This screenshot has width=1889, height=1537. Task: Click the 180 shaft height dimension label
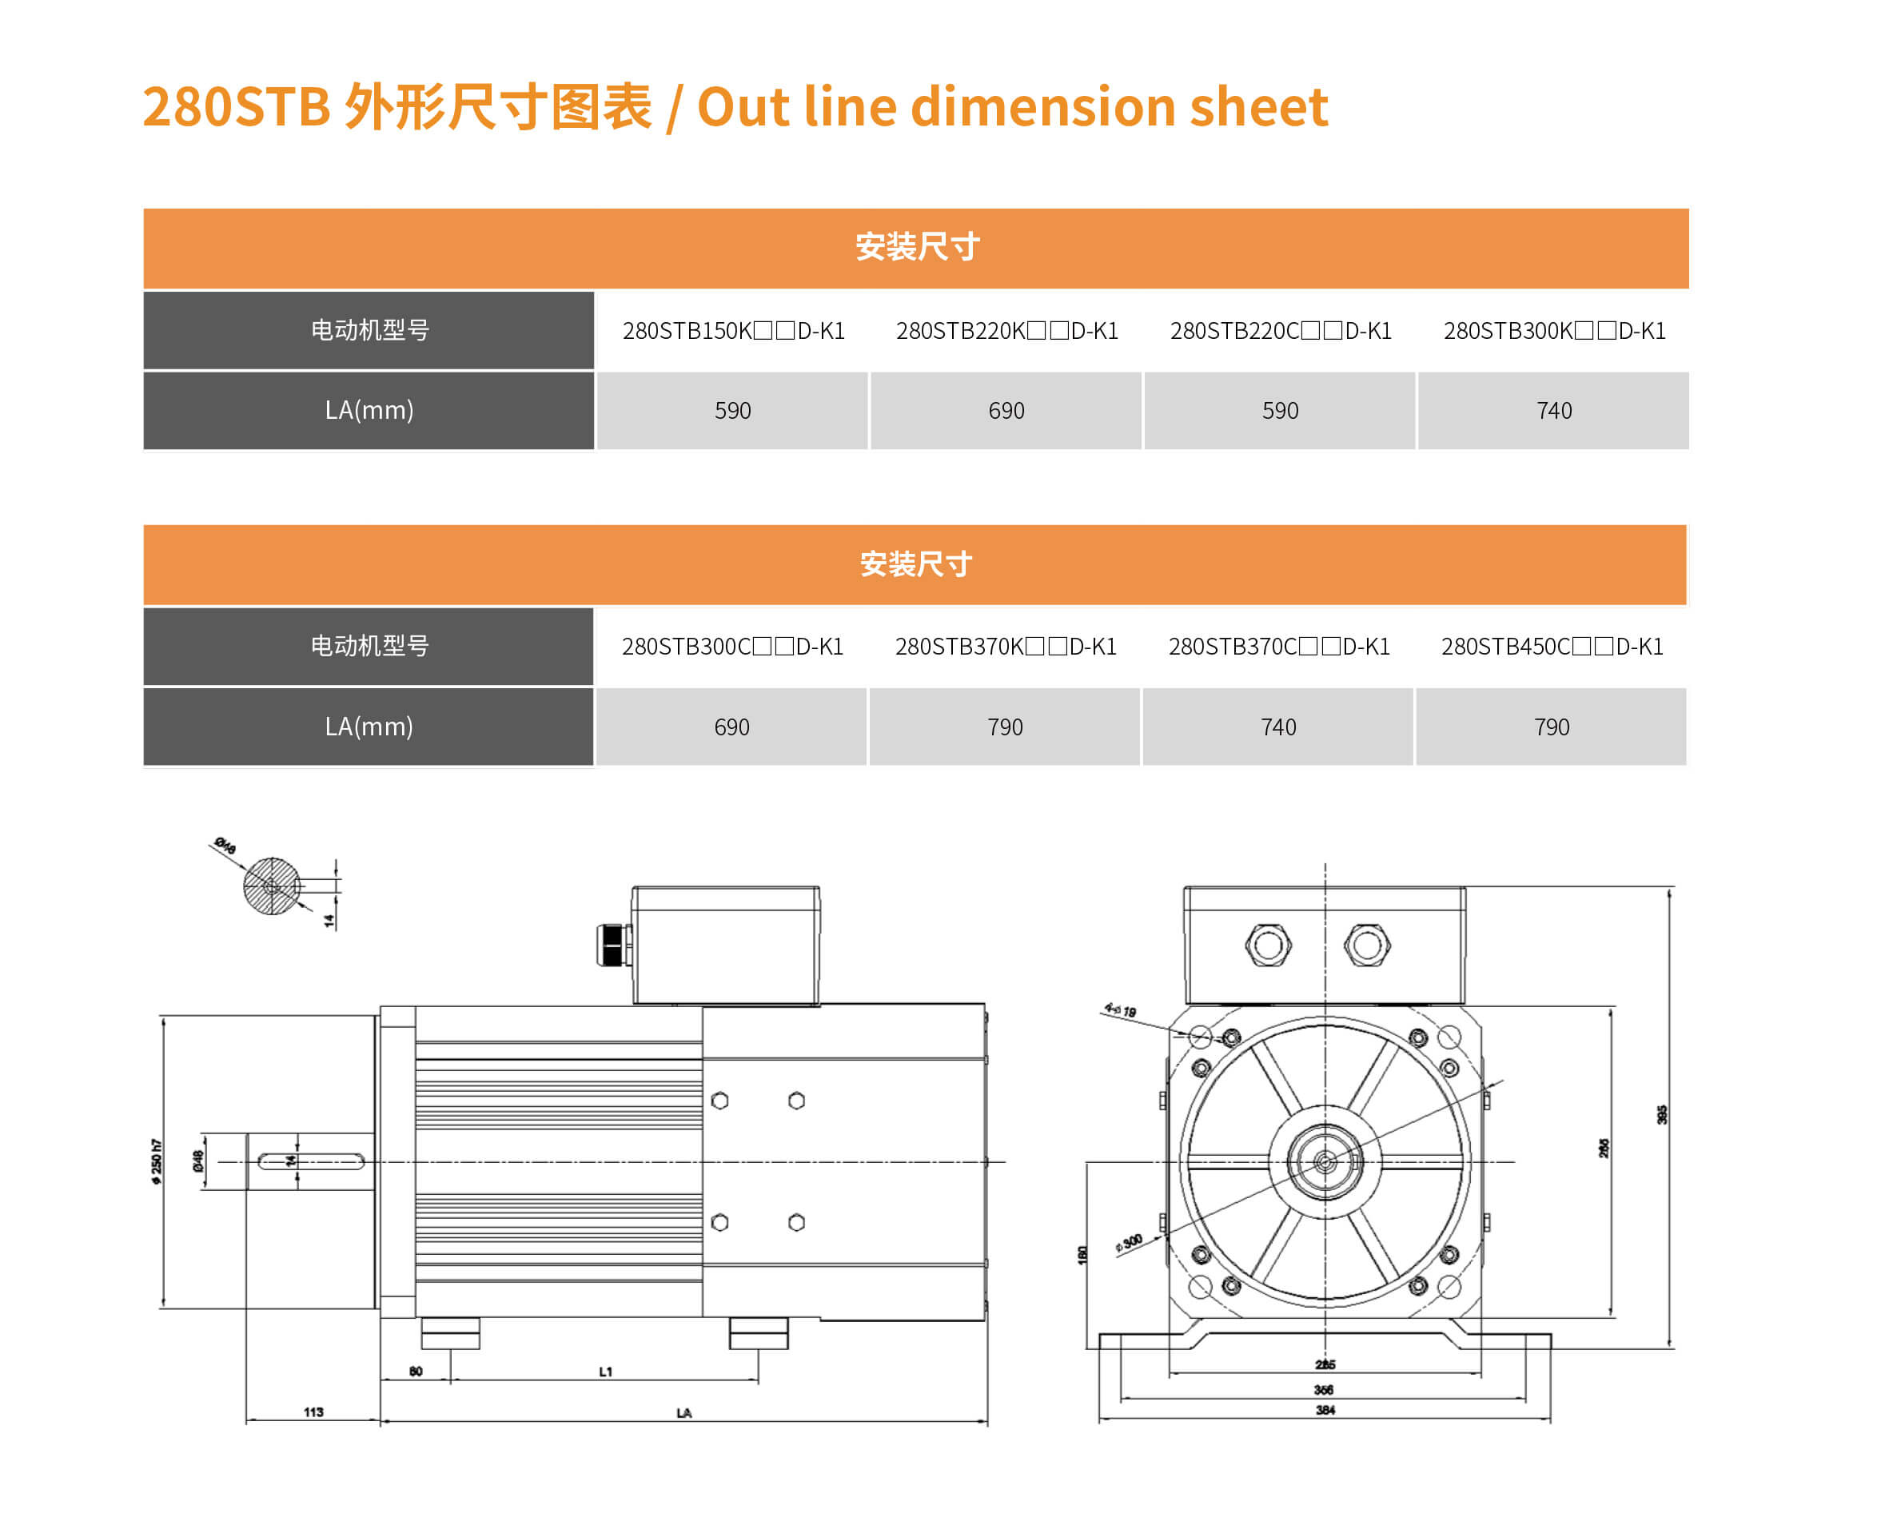pos(1082,1256)
